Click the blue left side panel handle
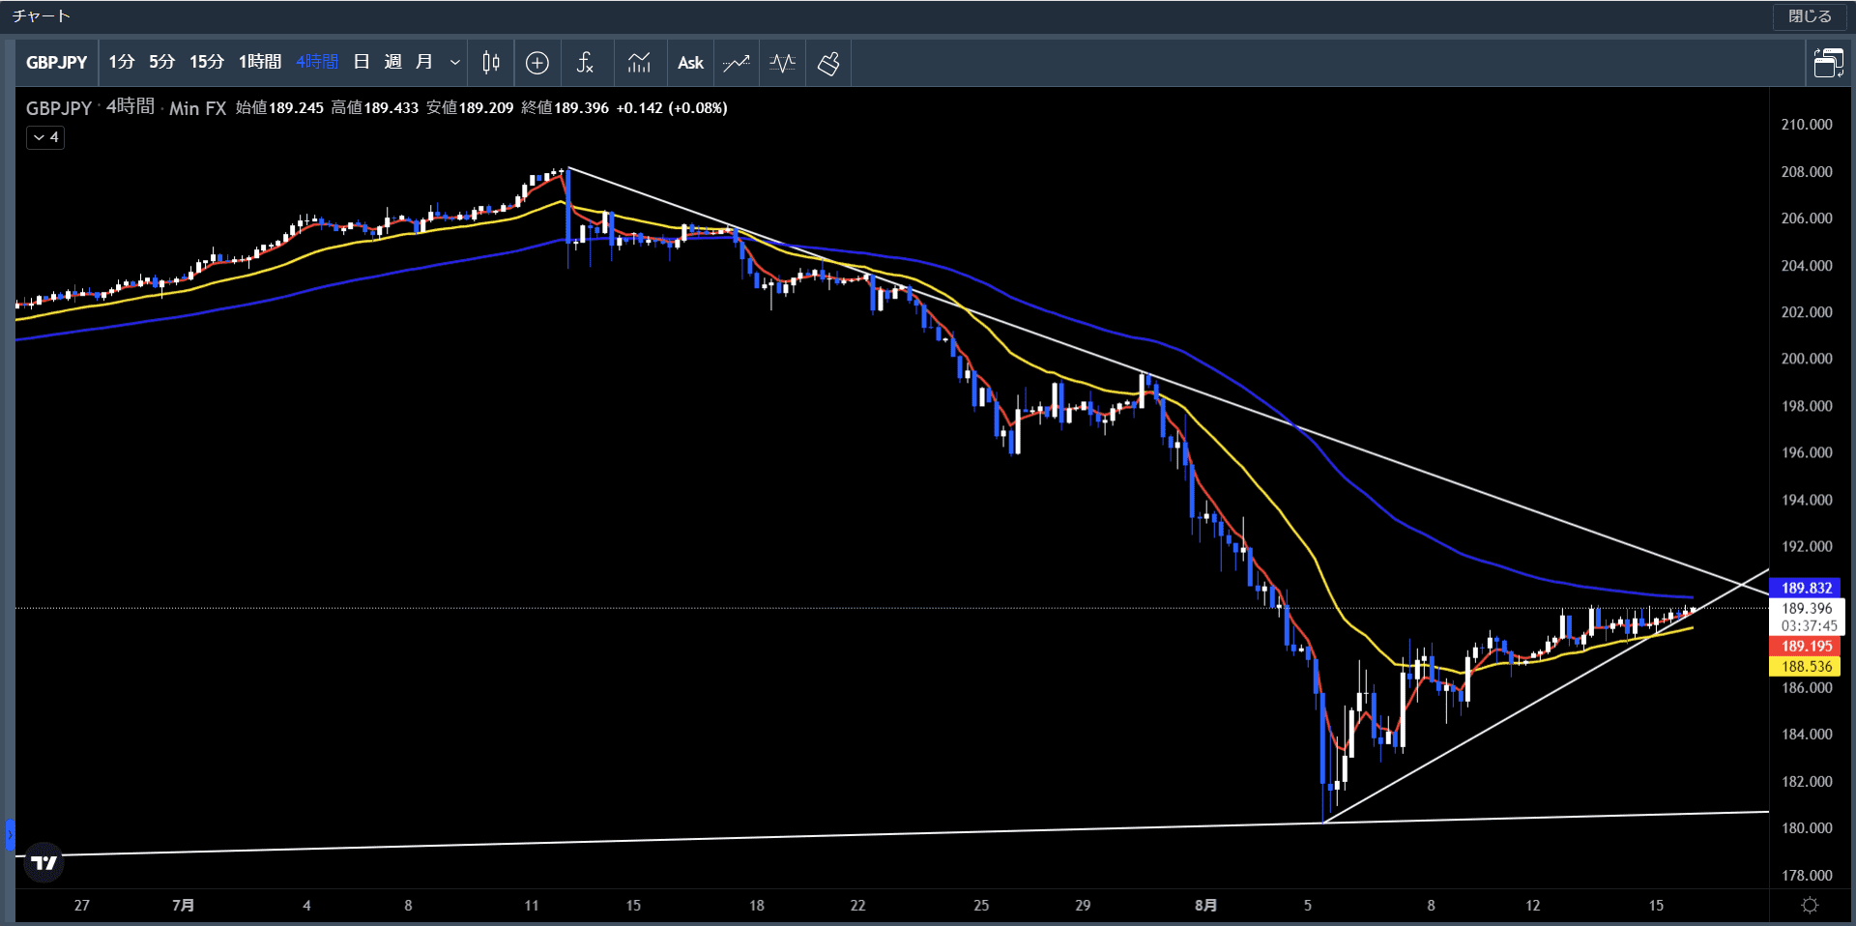This screenshot has height=926, width=1856. coord(10,834)
